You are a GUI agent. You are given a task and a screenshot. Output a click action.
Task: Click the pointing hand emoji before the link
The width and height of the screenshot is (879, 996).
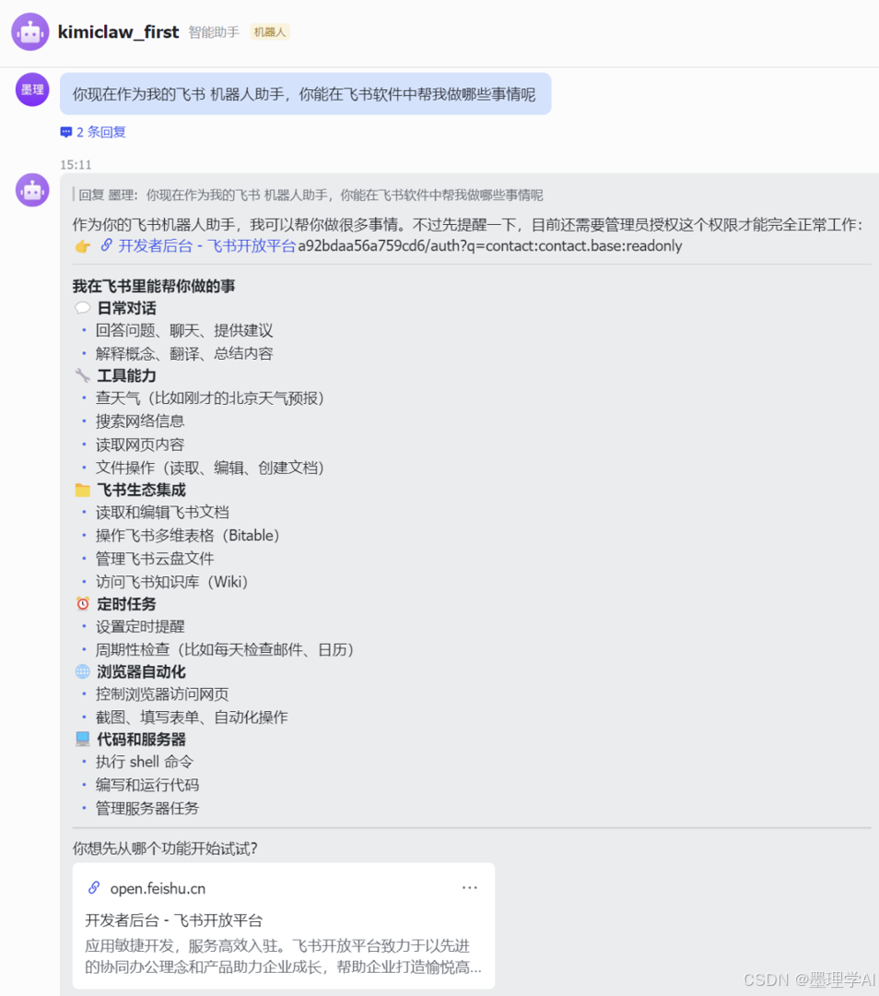click(x=83, y=246)
